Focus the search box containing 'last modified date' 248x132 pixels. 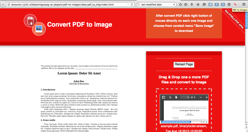[156, 5]
